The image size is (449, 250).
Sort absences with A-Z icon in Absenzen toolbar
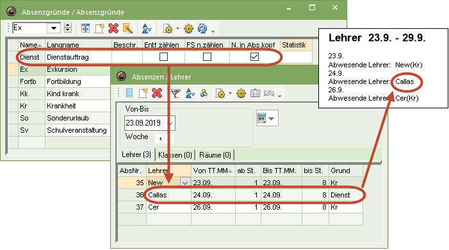pyautogui.click(x=190, y=93)
